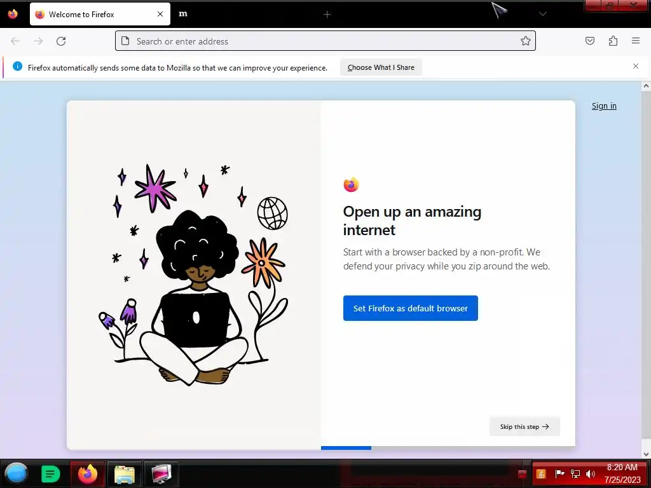The image size is (651, 488).
Task: Click the illustration of person with laptop
Action: click(193, 274)
